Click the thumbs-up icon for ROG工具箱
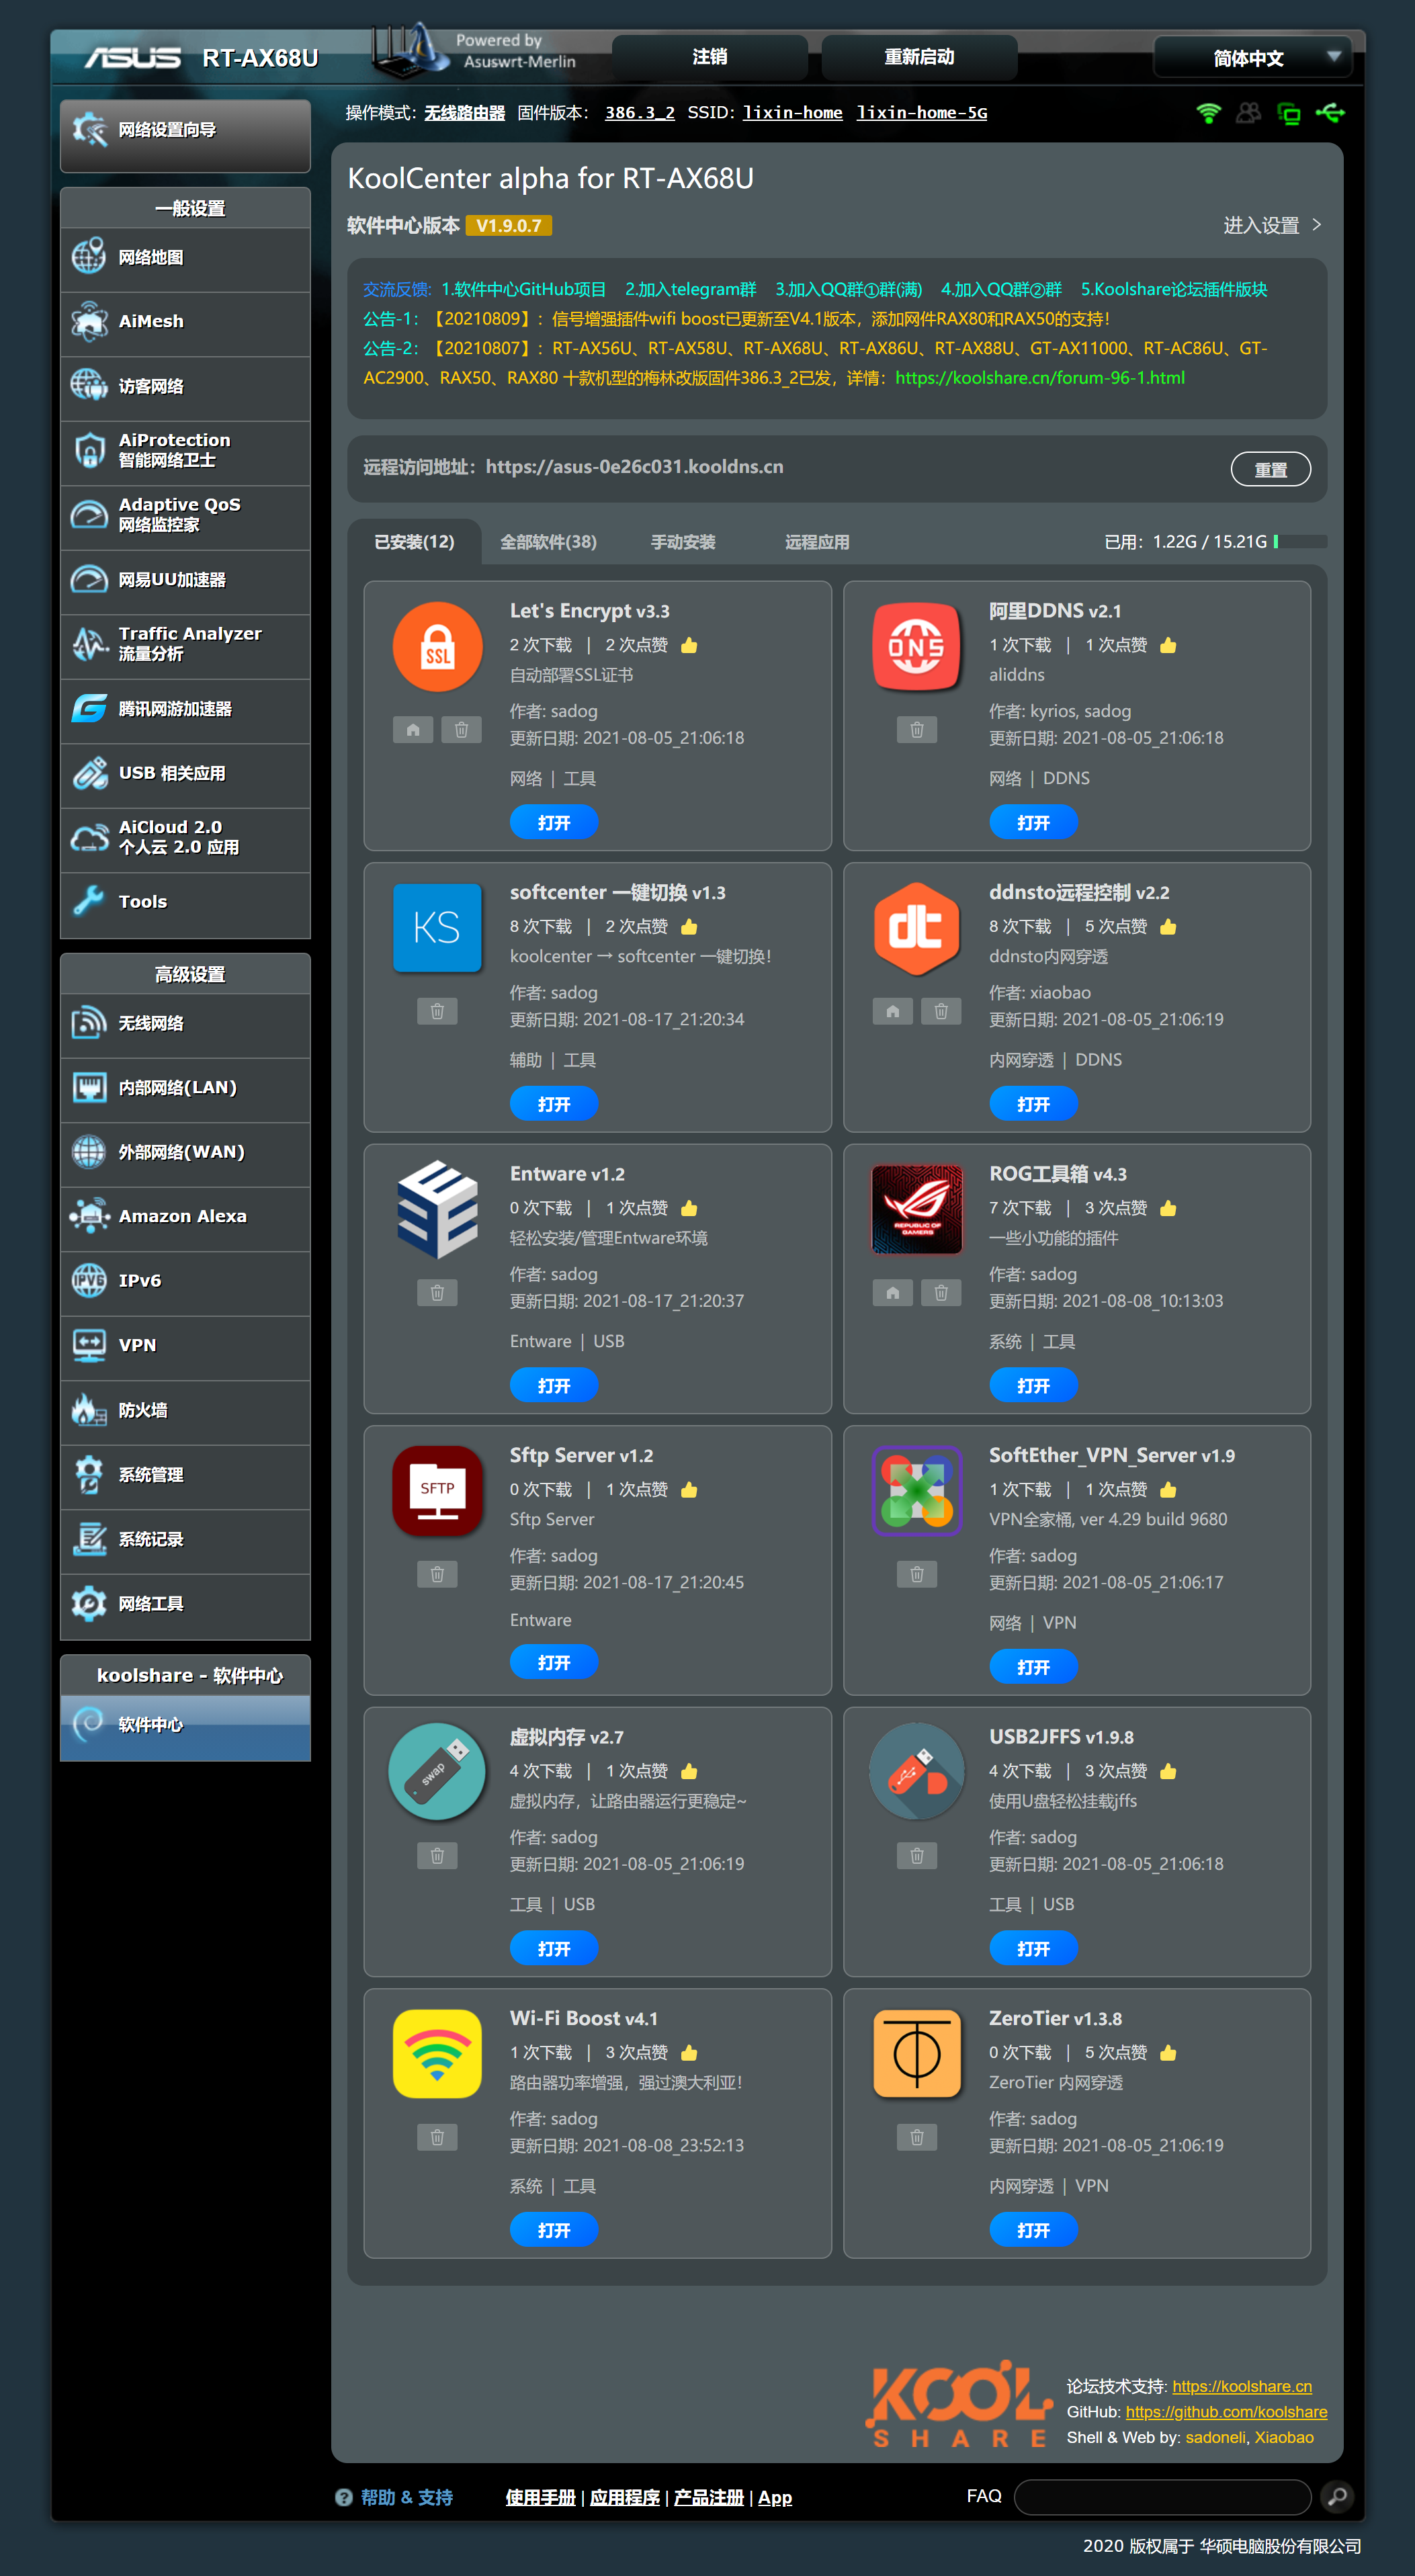The image size is (1415, 2576). point(1168,1208)
